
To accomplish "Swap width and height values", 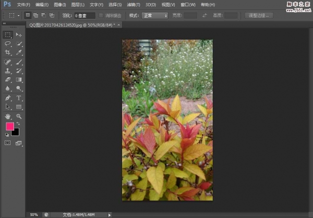I will [204, 15].
